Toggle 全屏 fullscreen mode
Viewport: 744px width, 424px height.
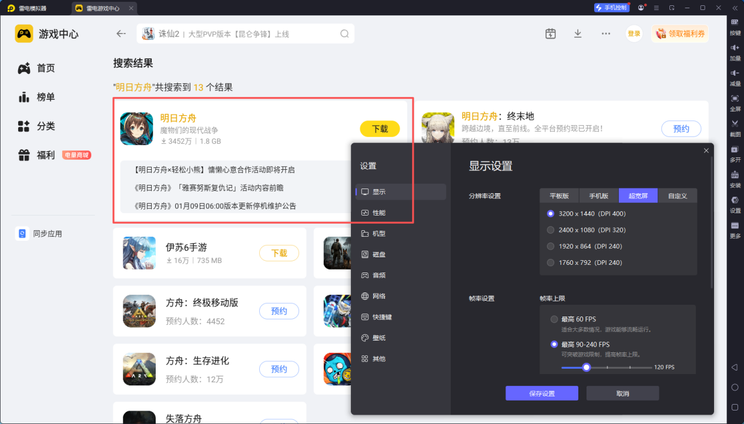[735, 102]
